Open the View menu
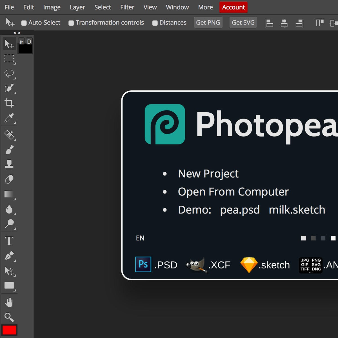 click(150, 7)
